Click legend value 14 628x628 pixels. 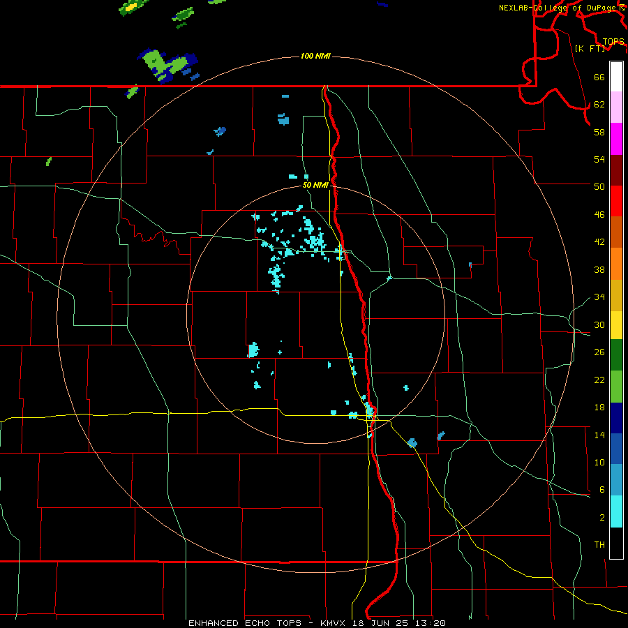click(x=599, y=435)
